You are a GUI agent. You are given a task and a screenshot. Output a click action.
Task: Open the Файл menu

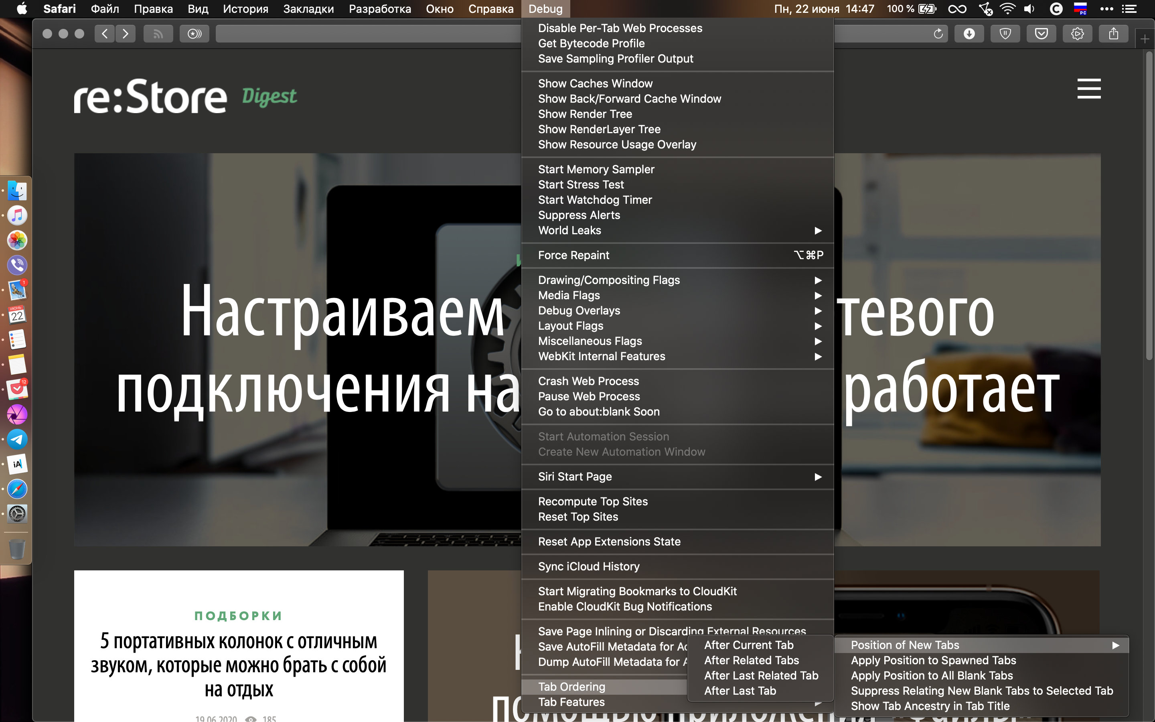[105, 8]
